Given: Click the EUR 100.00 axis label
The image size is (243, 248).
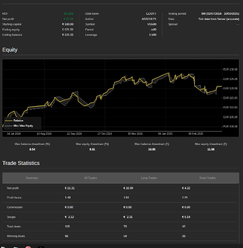Looking at the screenshot, I should 230,127.
